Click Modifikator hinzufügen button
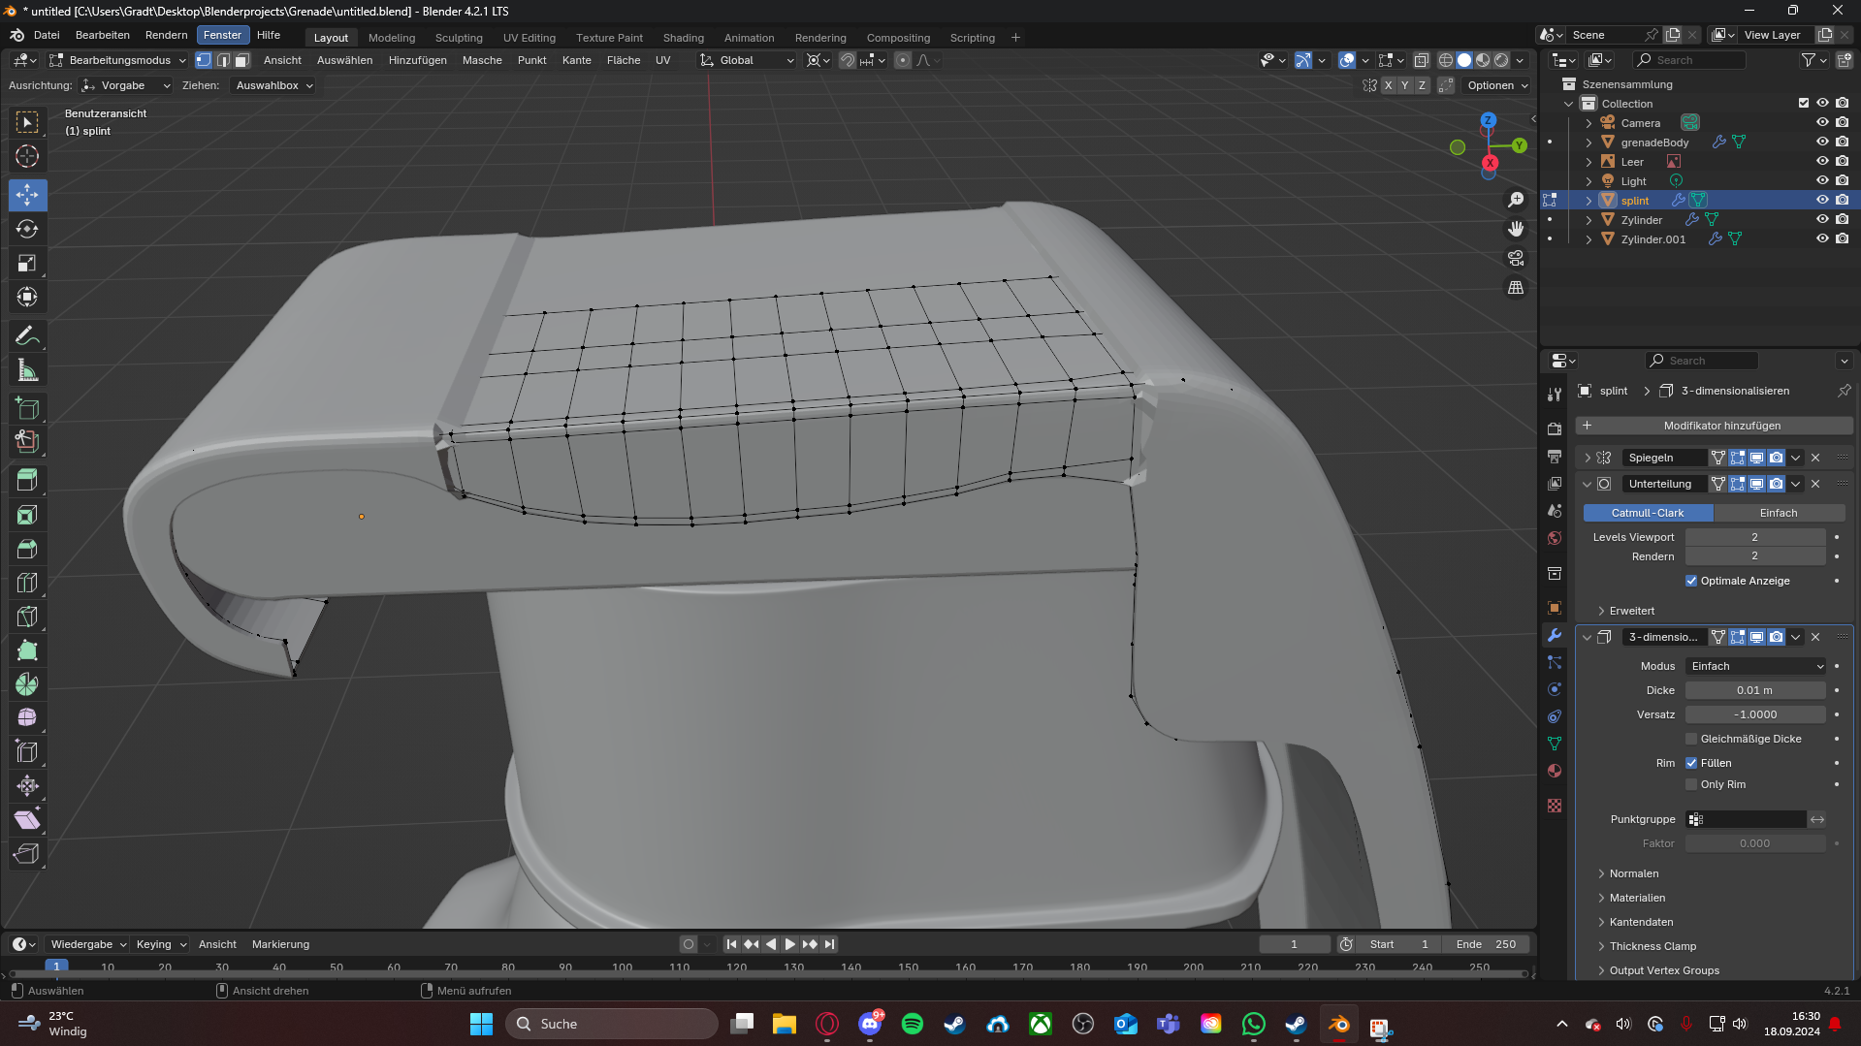1861x1046 pixels. pos(1715,426)
